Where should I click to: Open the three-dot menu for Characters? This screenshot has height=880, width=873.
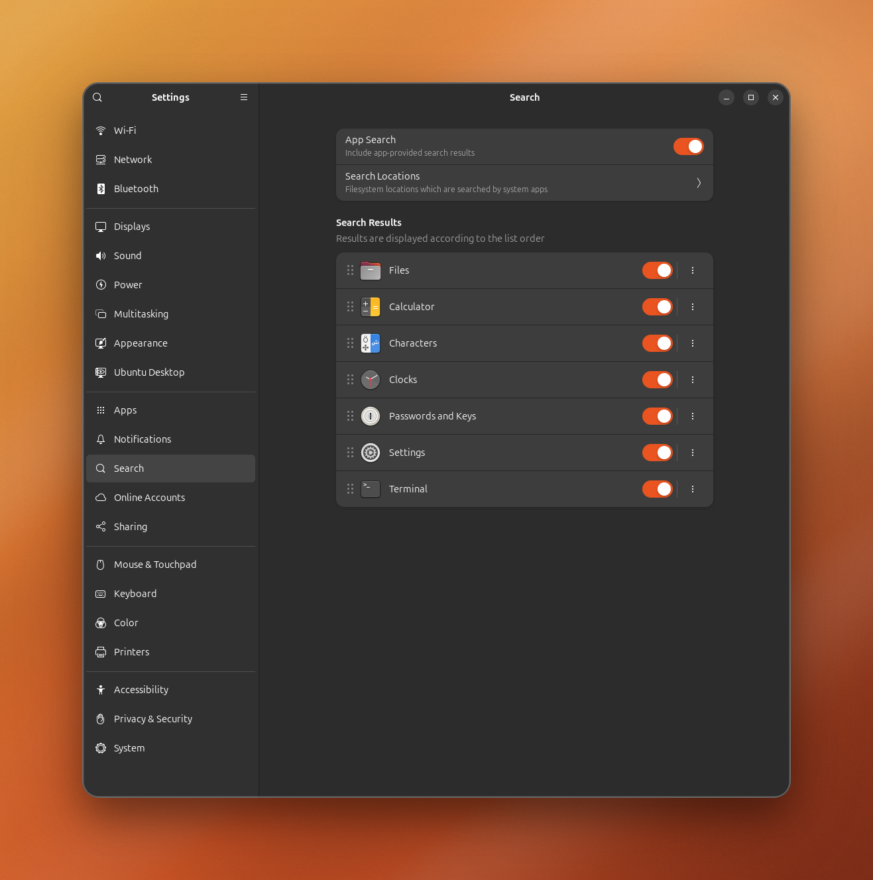693,343
